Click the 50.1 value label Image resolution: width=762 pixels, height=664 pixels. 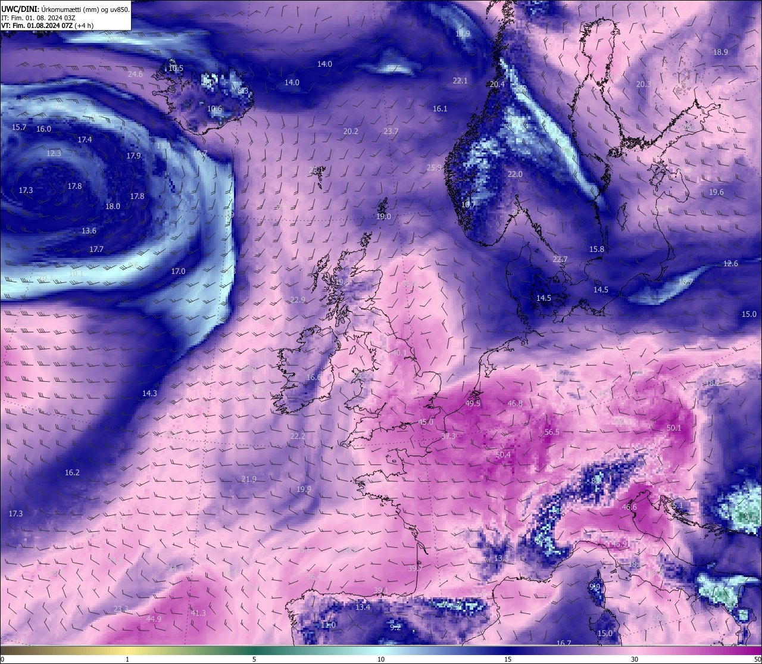click(674, 428)
